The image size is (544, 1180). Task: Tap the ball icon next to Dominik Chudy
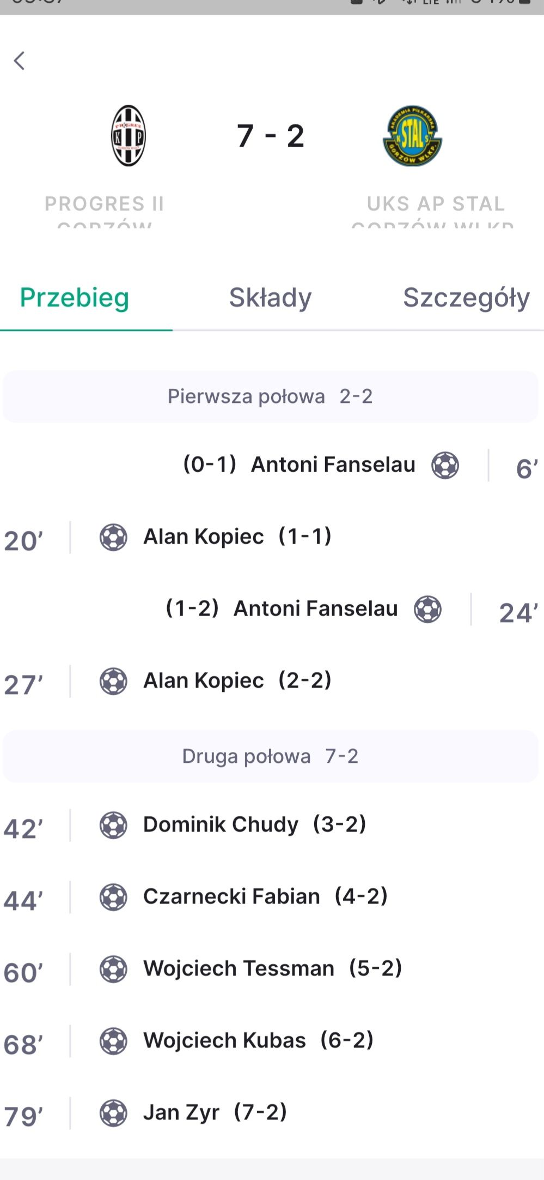click(113, 825)
